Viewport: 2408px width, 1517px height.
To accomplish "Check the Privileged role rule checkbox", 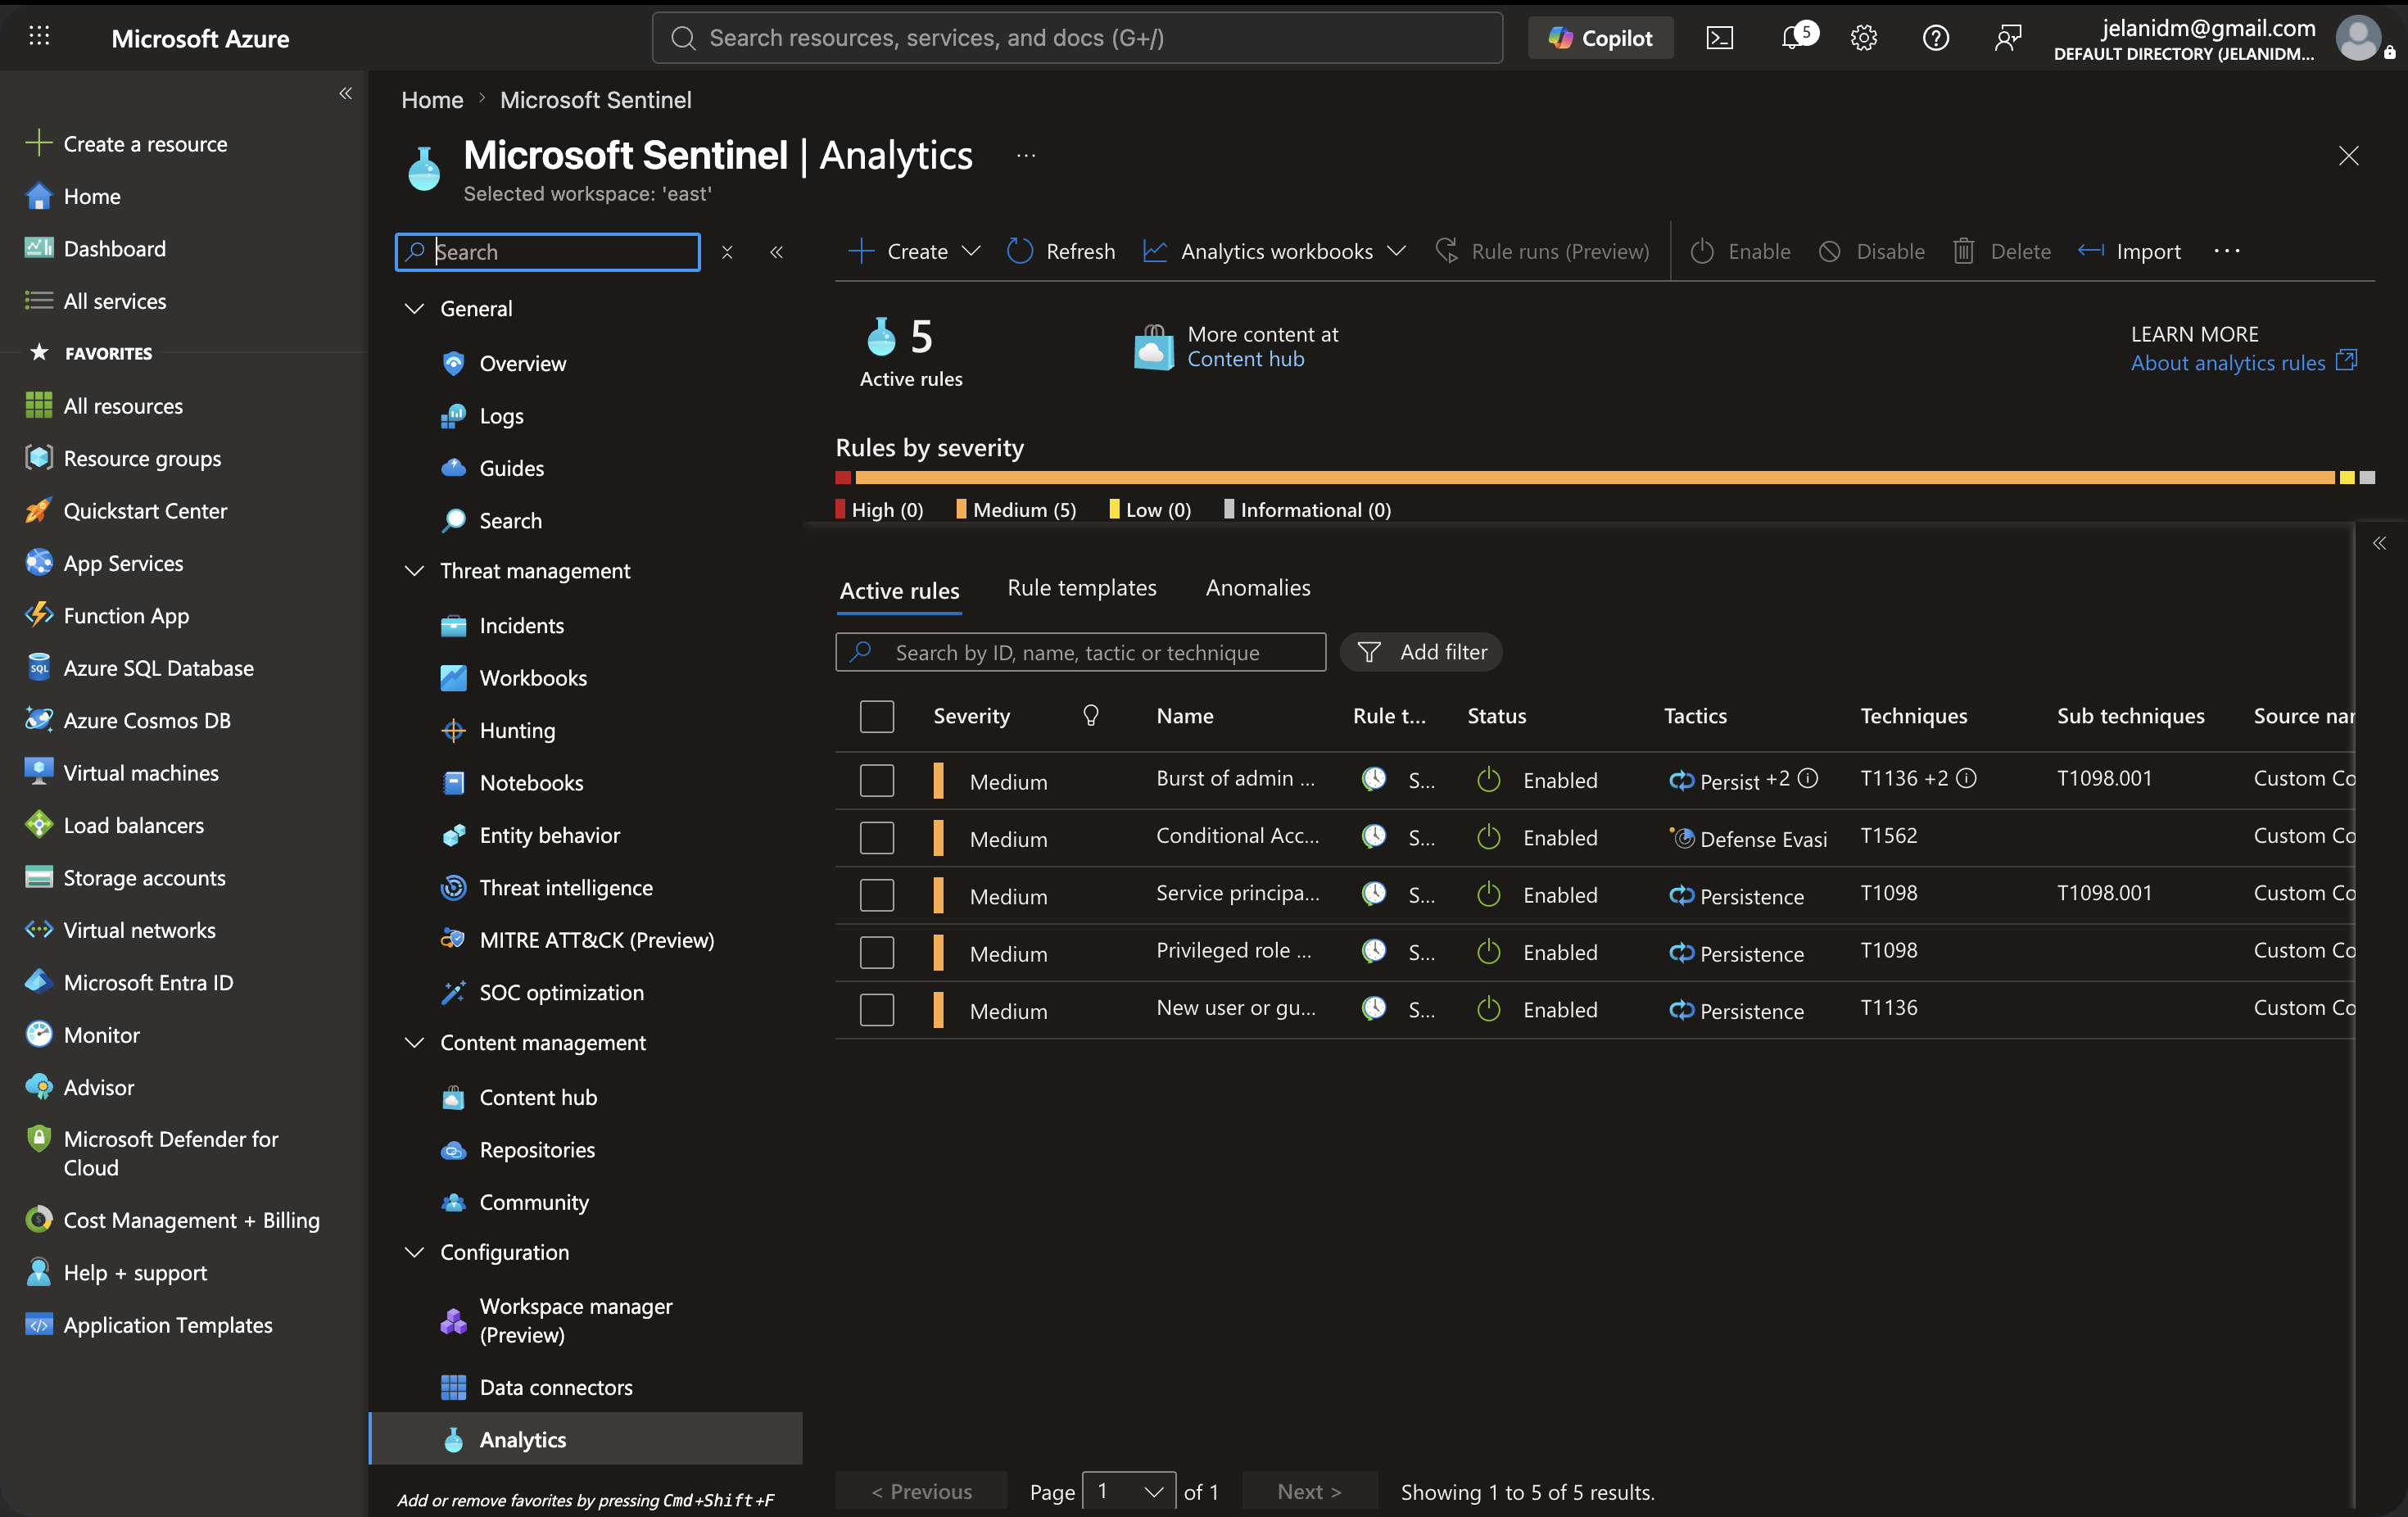I will [x=877, y=952].
